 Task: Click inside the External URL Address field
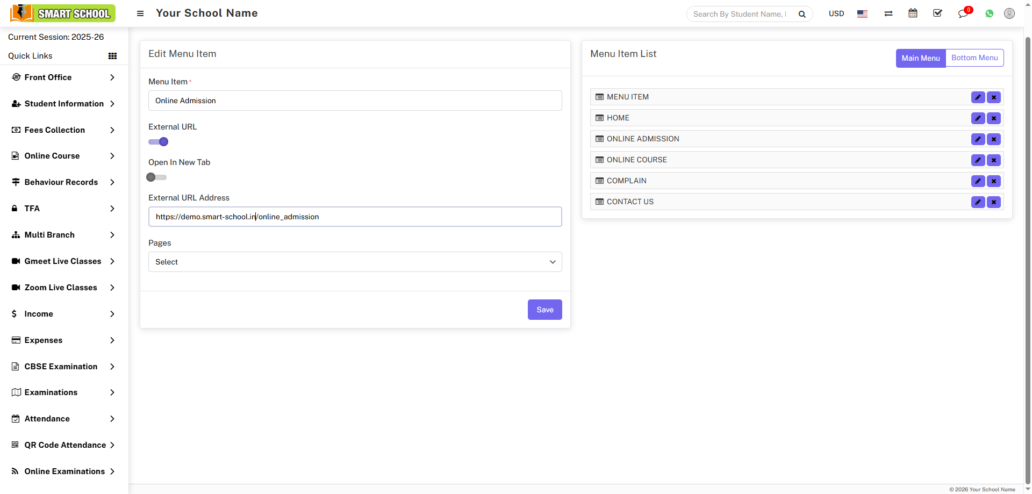pos(355,217)
